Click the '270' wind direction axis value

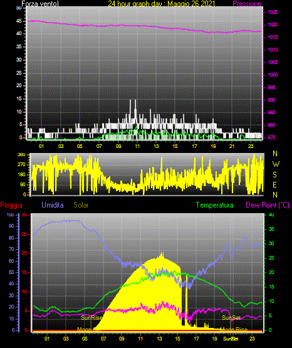[21, 165]
